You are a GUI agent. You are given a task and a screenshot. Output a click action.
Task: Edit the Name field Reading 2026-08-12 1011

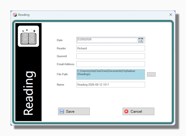(111, 85)
